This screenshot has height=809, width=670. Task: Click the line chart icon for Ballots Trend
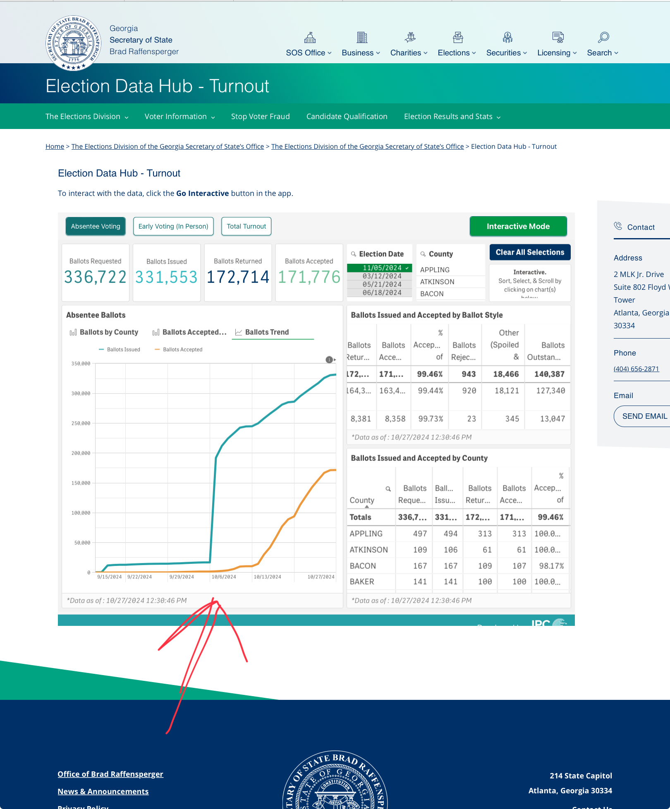click(x=239, y=332)
